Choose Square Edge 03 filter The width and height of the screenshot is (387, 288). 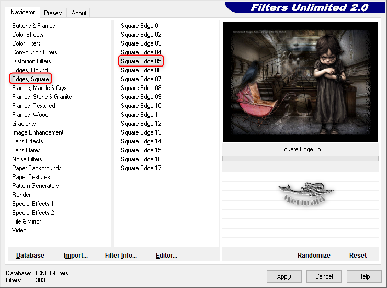pyautogui.click(x=141, y=43)
